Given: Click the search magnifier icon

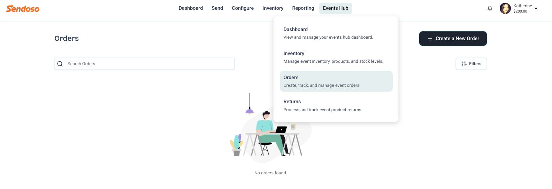Looking at the screenshot, I should tap(60, 64).
